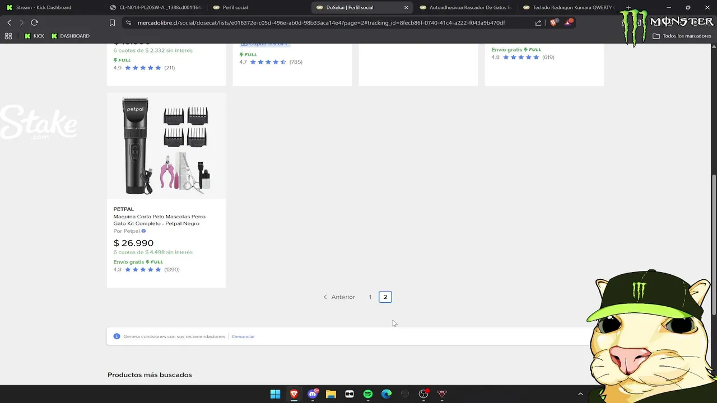Click the Petpal clipper product image
The width and height of the screenshot is (717, 403).
click(166, 146)
